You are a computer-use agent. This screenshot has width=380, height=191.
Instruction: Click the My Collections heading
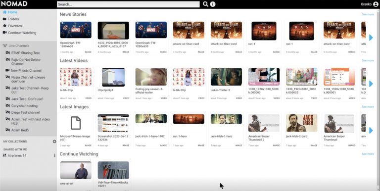pos(15,142)
